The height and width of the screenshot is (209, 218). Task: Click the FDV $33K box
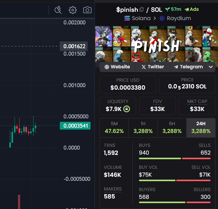tap(158, 106)
